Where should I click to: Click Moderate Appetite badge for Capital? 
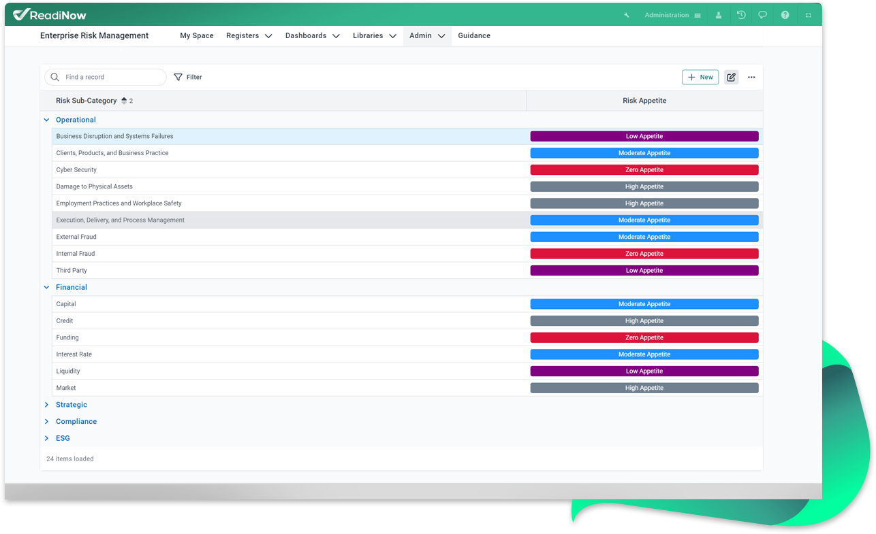point(644,304)
